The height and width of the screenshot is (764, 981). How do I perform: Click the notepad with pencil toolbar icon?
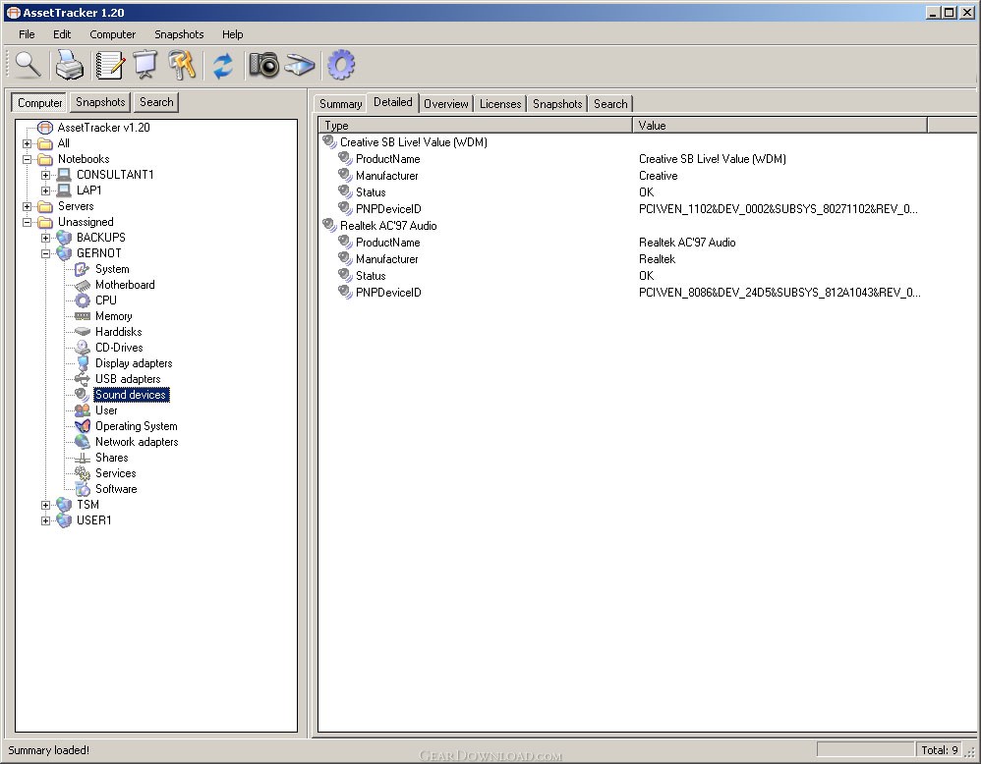click(109, 66)
